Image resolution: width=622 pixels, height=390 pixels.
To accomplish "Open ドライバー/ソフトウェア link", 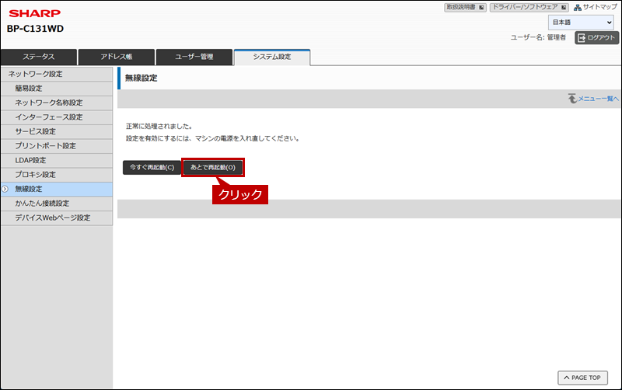I will [529, 7].
